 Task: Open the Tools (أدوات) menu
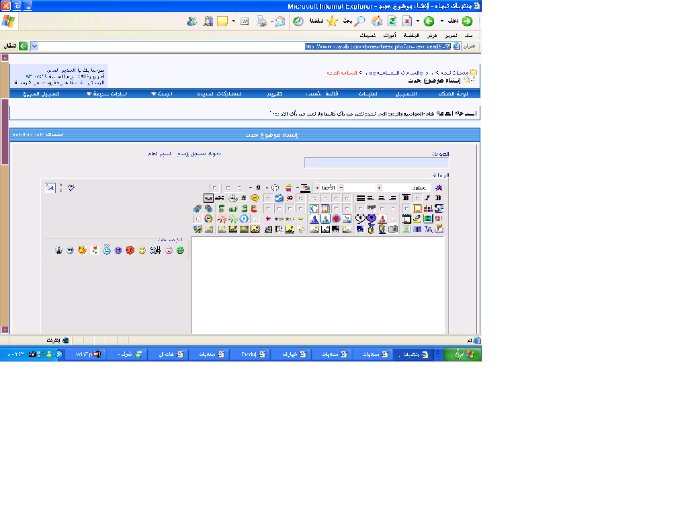[x=389, y=36]
